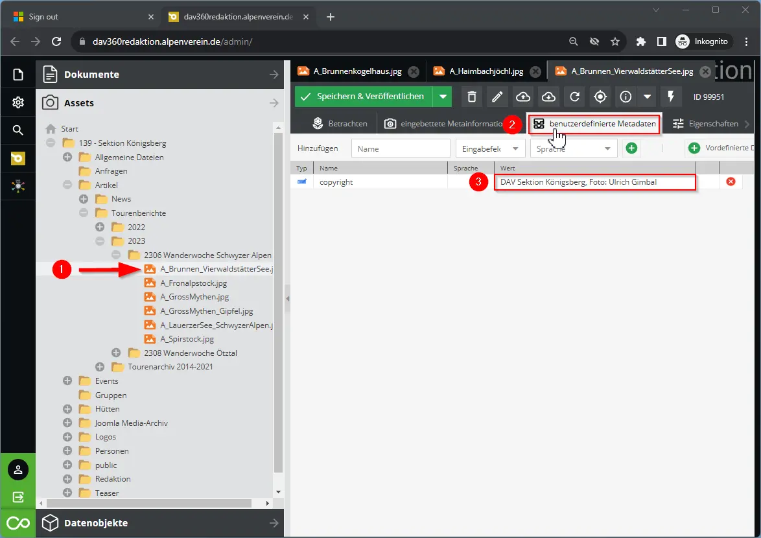Click the cloud download icon
The image size is (761, 538).
548,97
